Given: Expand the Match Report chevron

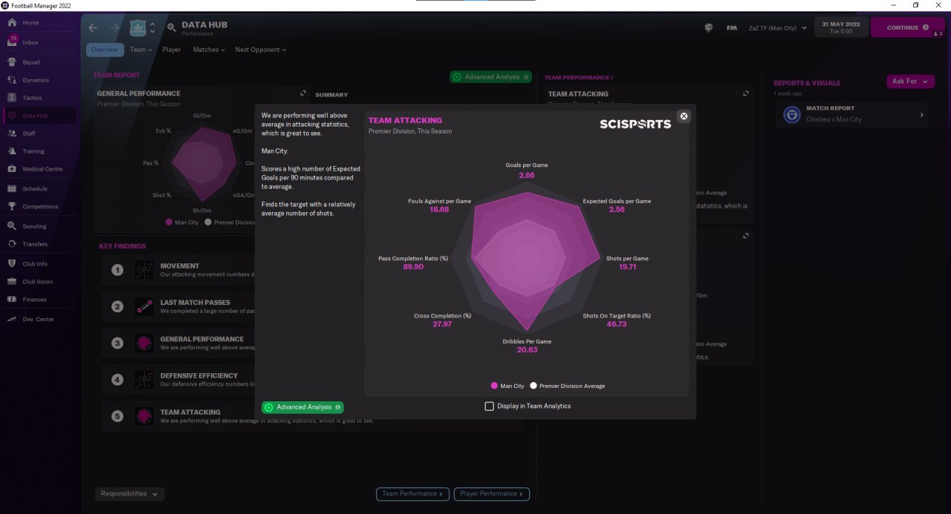Looking at the screenshot, I should (922, 115).
